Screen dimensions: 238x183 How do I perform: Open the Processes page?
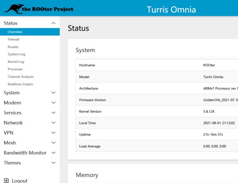[15, 69]
